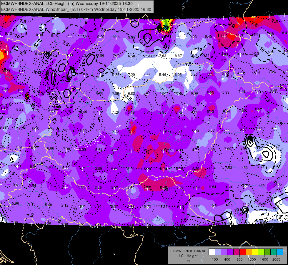Click the legend title LCL-Height

tap(188, 256)
